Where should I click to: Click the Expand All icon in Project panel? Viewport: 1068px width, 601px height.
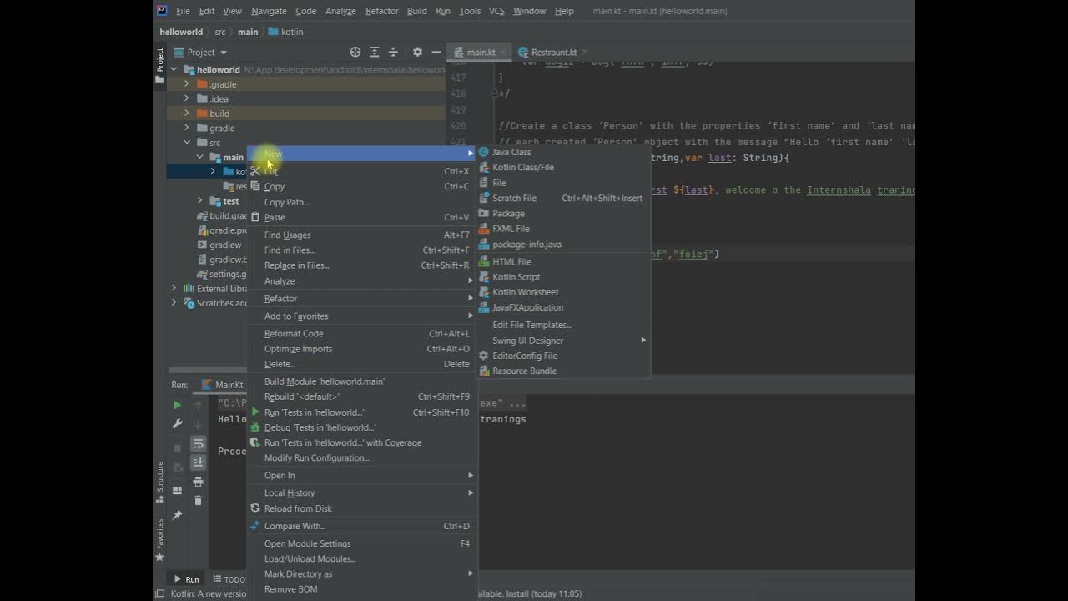click(x=375, y=52)
